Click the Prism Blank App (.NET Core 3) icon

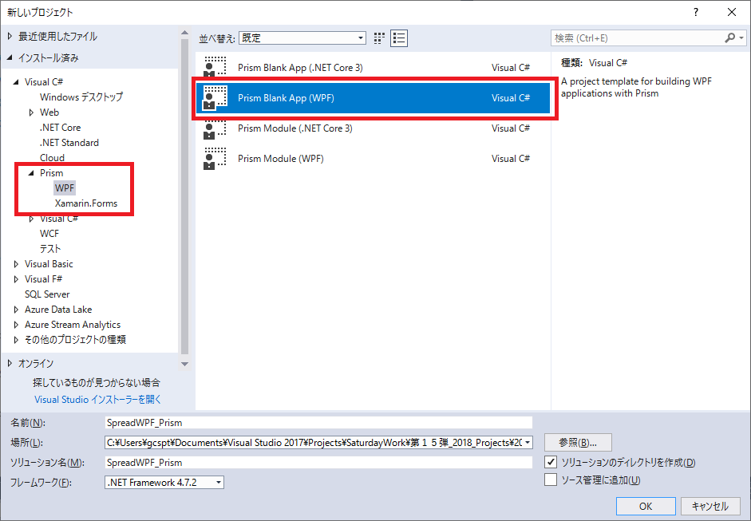click(215, 67)
